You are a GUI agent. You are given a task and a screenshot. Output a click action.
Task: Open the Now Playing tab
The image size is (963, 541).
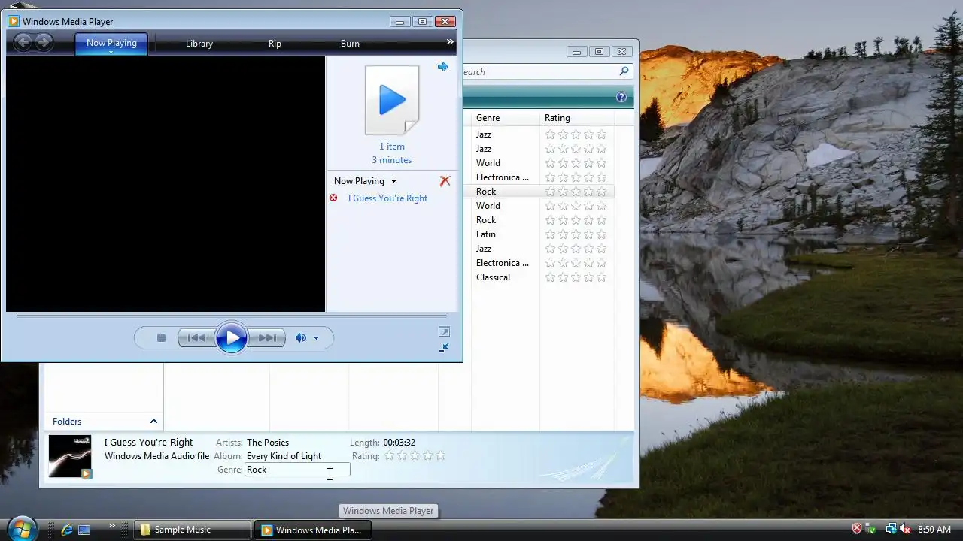point(111,44)
